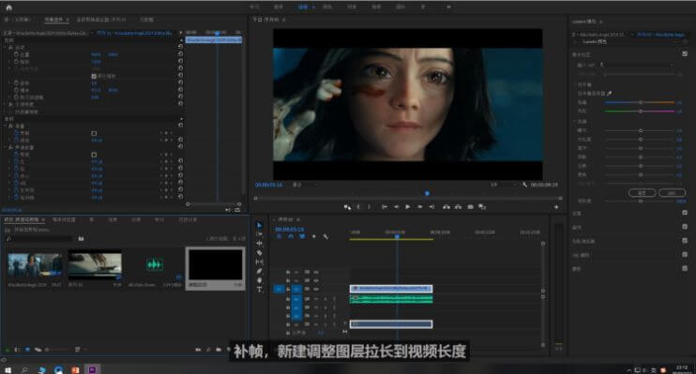Image resolution: width=696 pixels, height=374 pixels.
Task: Switch Project panel to icon view
Action: 27,350
